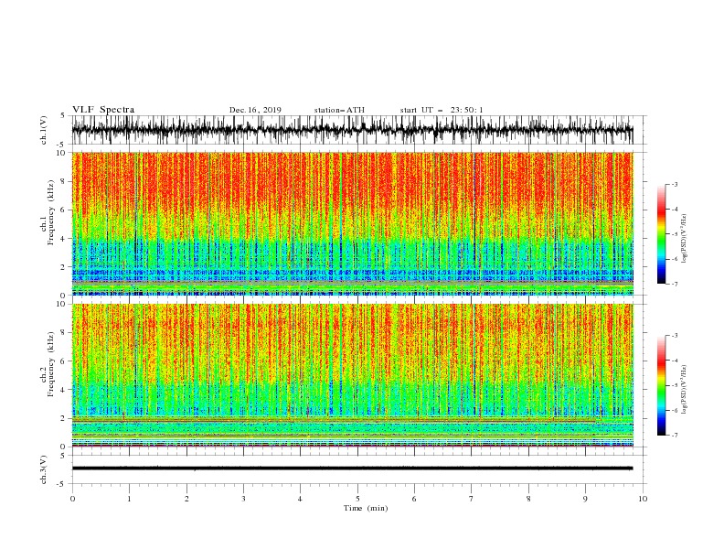Click the 2 kHz tick of ch.2 spectrogram
Image resolution: width=724 pixels, height=560 pixels.
(x=63, y=418)
